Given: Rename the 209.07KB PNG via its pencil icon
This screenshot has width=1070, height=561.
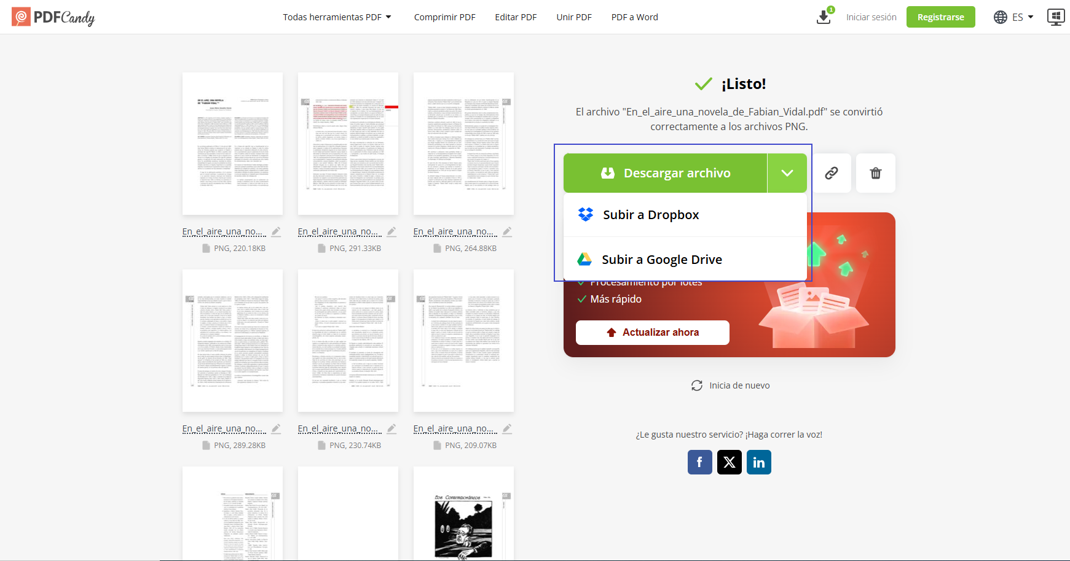Looking at the screenshot, I should (507, 428).
